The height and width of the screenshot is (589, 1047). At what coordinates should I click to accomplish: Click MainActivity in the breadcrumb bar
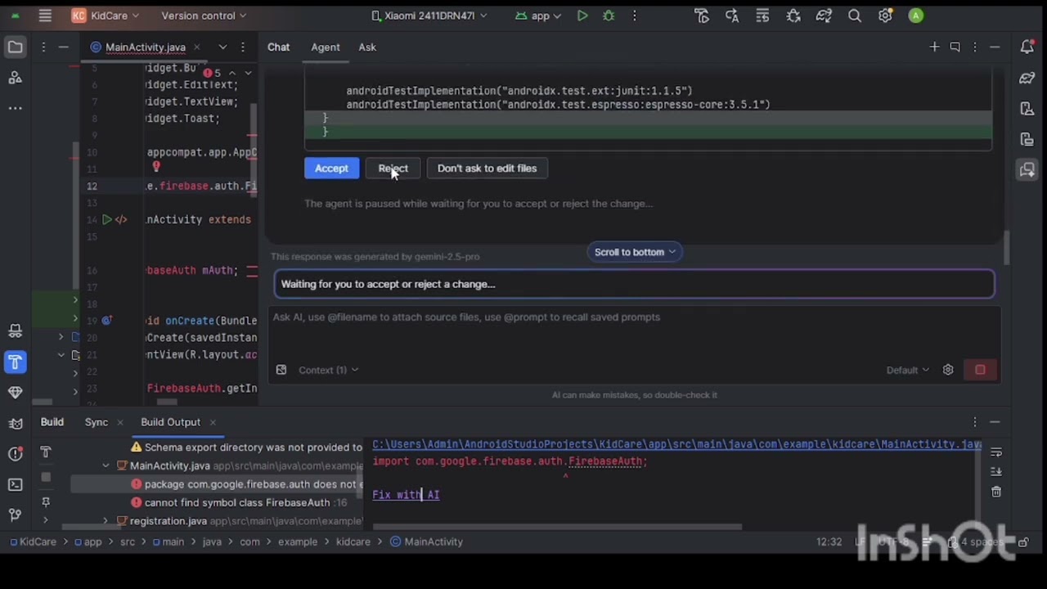click(x=426, y=542)
